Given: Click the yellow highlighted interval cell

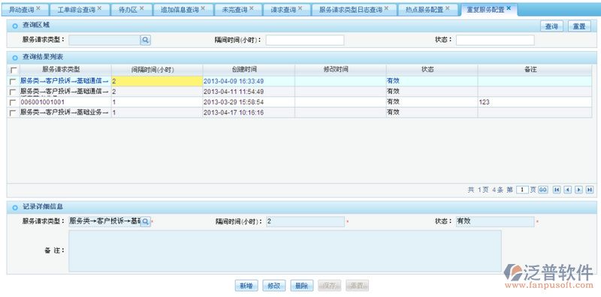Looking at the screenshot, I should pyautogui.click(x=157, y=82).
